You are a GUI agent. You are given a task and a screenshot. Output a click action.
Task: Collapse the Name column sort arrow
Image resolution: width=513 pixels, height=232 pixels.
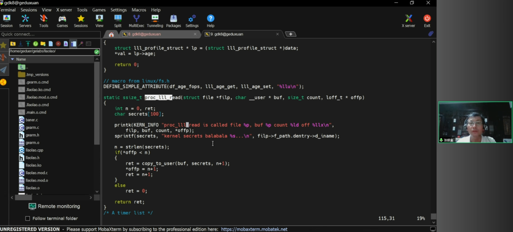pyautogui.click(x=12, y=59)
